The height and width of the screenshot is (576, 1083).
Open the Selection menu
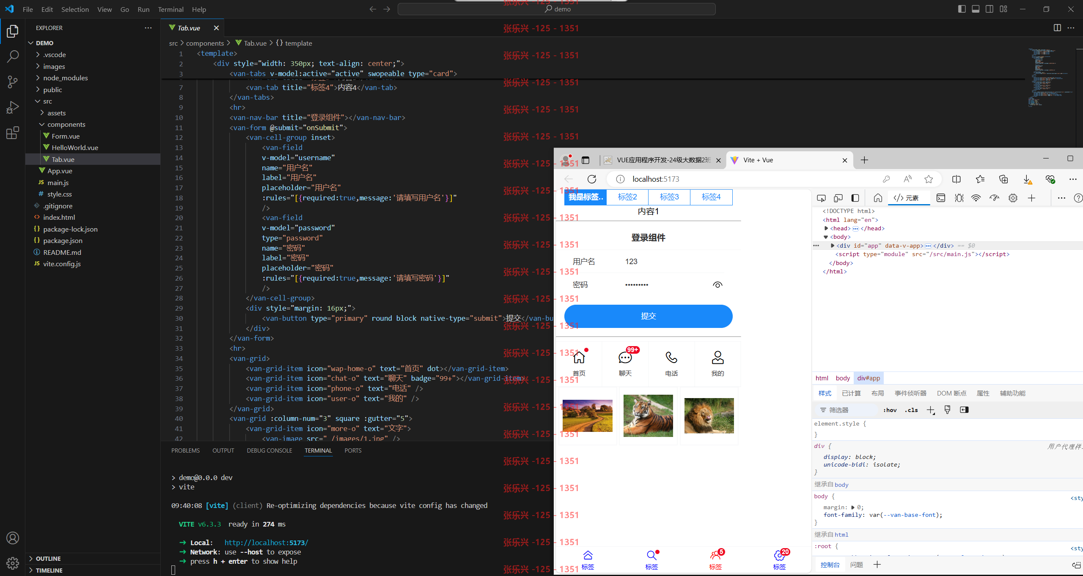coord(75,9)
